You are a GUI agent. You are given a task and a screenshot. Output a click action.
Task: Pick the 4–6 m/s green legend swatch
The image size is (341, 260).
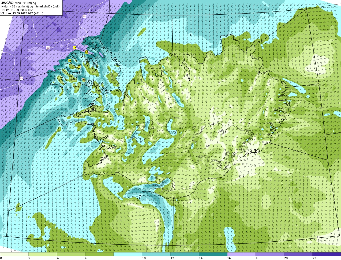point(71,254)
